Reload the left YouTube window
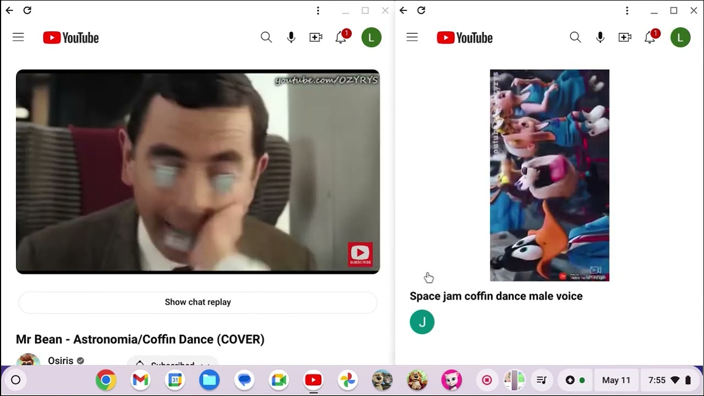Screen dimensions: 704x396 point(28,10)
